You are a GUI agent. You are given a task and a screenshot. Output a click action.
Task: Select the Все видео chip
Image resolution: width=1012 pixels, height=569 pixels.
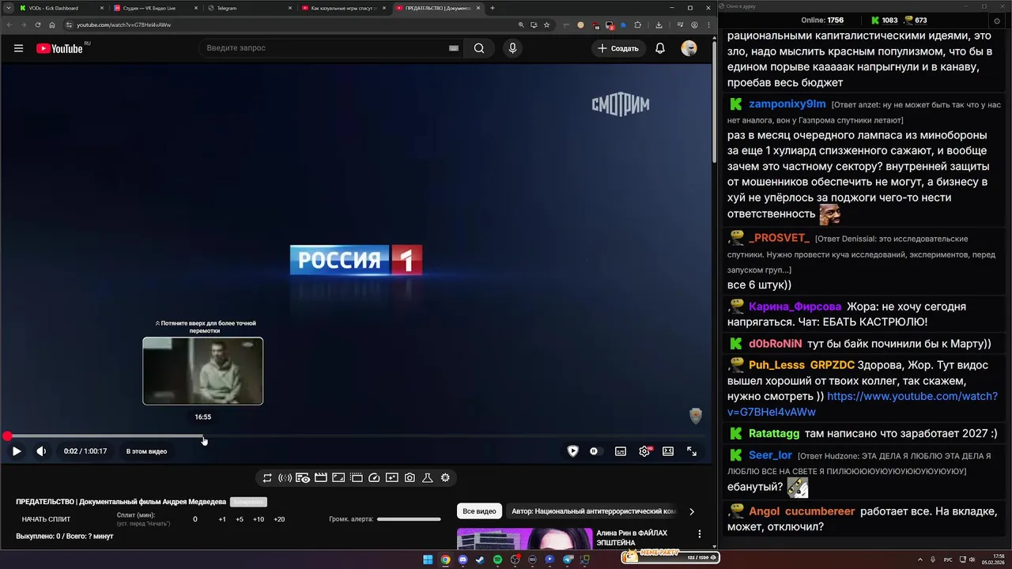point(479,511)
